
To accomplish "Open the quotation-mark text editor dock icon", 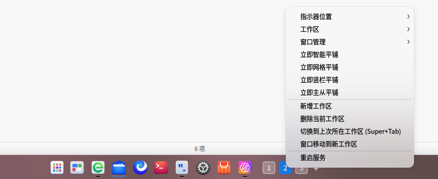I will [182, 168].
